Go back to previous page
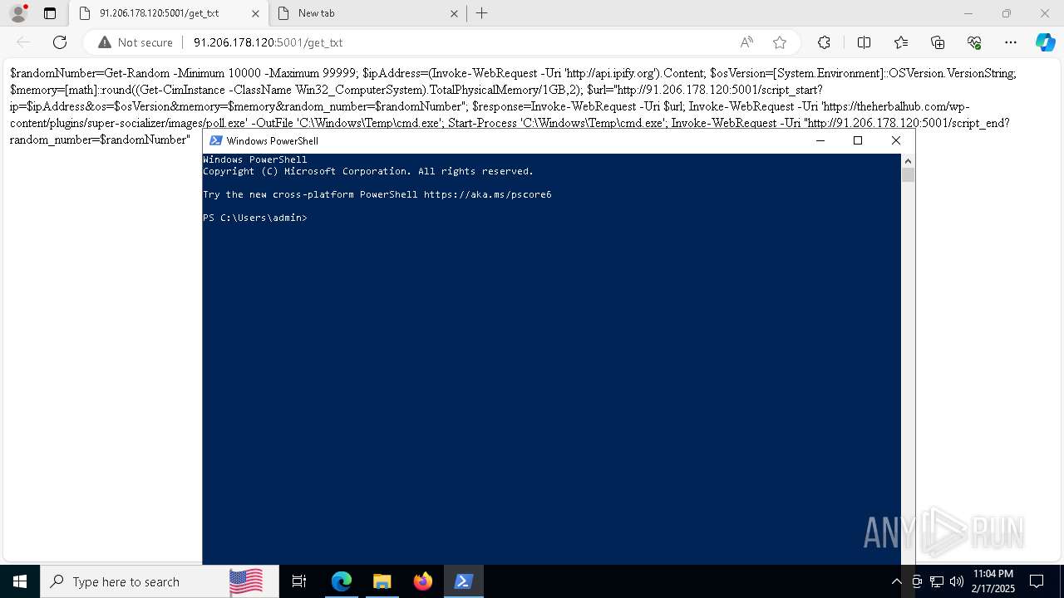This screenshot has width=1064, height=598. (23, 42)
